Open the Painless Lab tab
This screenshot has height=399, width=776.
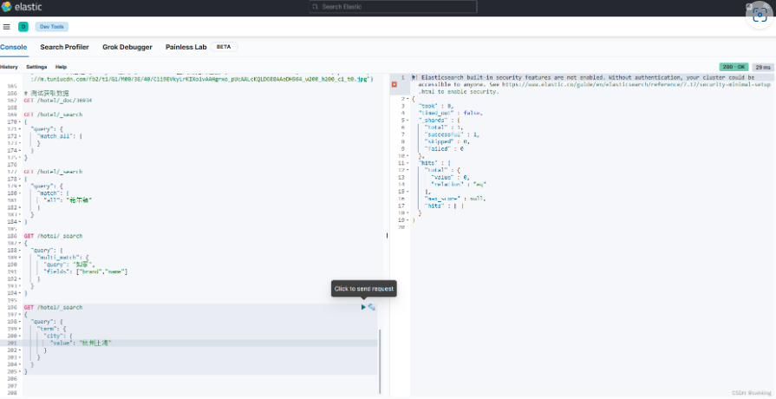[x=186, y=47]
